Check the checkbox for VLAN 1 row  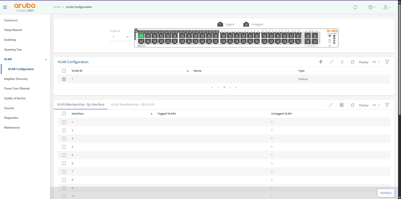click(64, 79)
